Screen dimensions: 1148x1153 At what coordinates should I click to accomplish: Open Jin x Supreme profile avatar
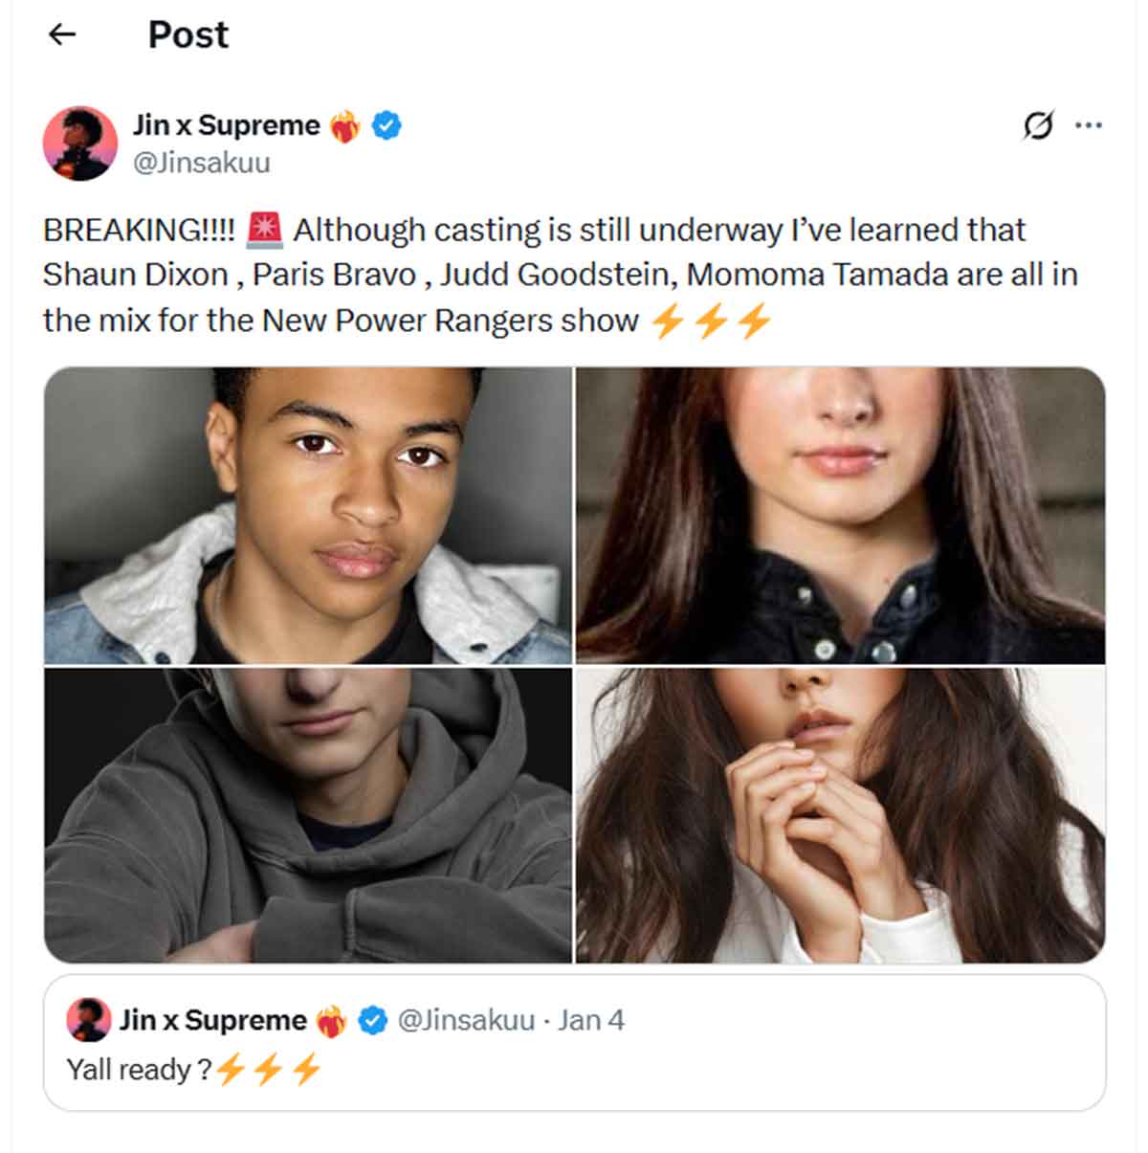(x=80, y=143)
